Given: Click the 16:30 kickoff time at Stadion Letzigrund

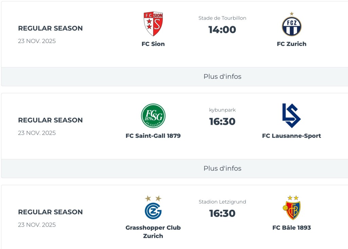Looking at the screenshot, I should 222,213.
